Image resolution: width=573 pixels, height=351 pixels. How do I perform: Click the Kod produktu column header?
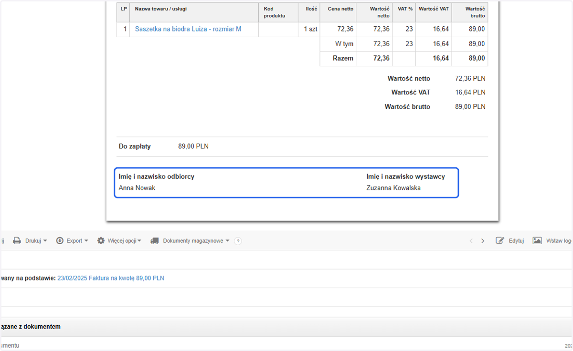(278, 12)
